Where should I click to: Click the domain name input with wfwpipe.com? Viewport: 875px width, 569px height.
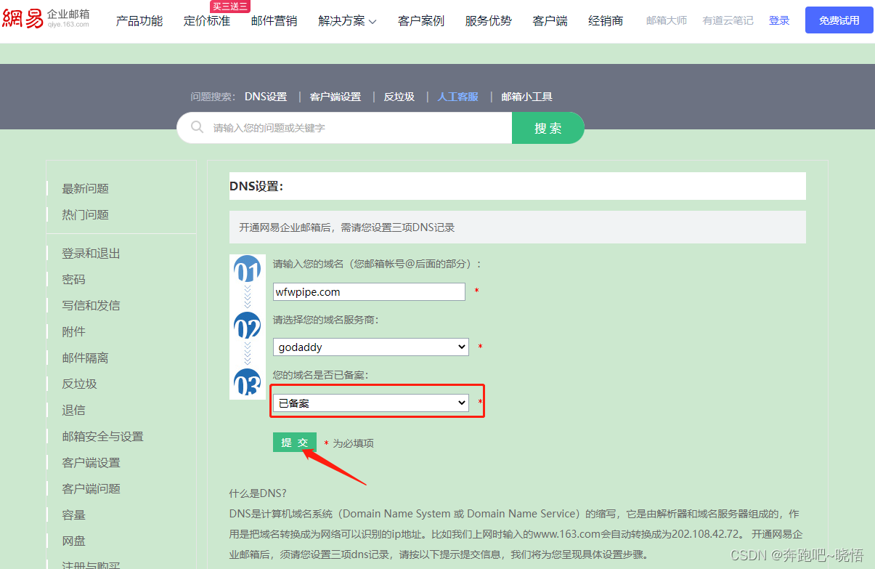pyautogui.click(x=369, y=291)
